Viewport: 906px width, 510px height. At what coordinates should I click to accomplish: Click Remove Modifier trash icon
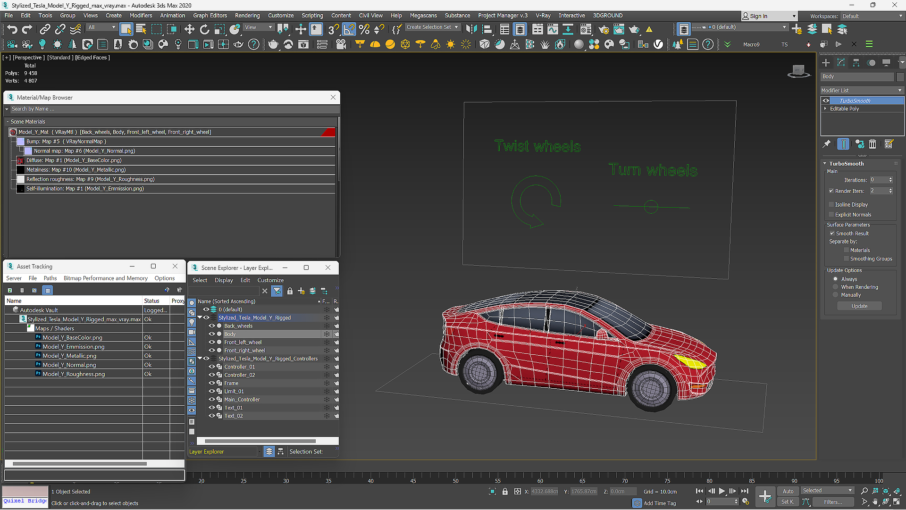tap(872, 144)
